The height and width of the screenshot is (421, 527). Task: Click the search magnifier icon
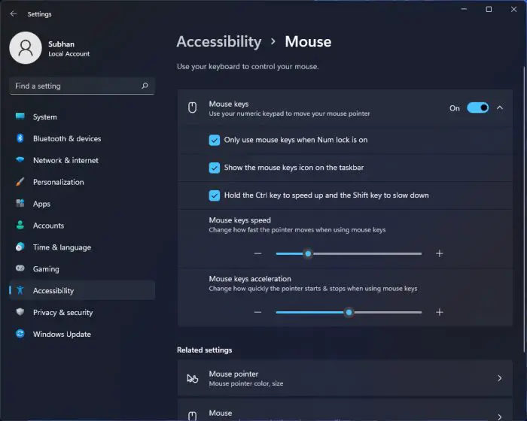(145, 86)
